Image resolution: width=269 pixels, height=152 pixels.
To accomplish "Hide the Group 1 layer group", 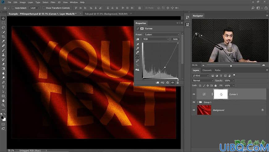I will tap(194, 102).
